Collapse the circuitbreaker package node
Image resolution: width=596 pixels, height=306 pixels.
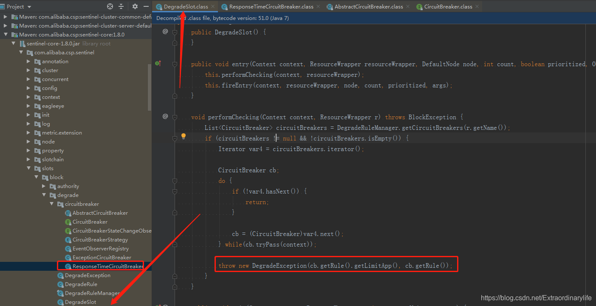[52, 204]
